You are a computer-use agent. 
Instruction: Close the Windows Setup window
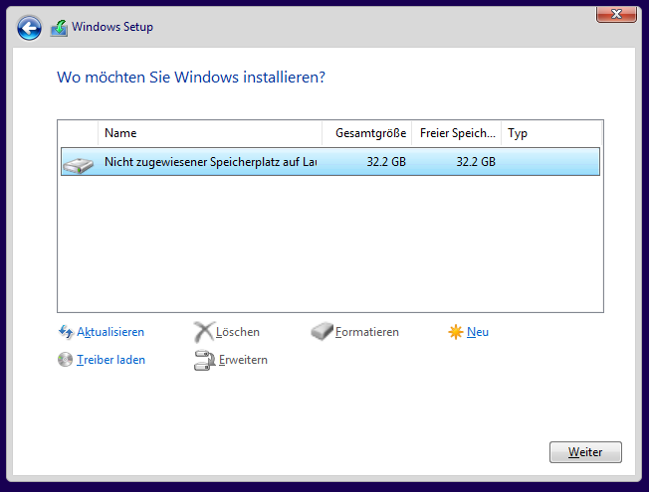[616, 14]
